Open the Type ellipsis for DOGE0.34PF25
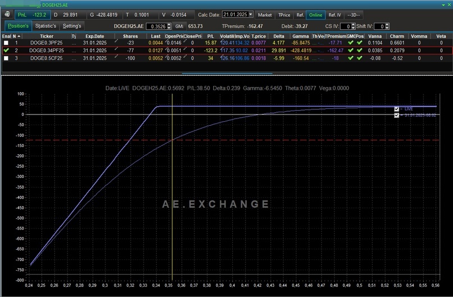453x297 pixels. (x=74, y=51)
